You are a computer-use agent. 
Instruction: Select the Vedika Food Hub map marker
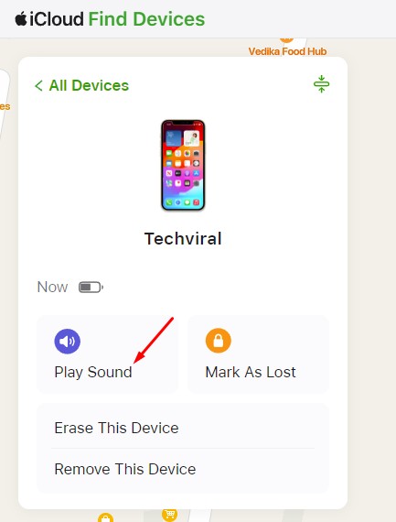(286, 39)
